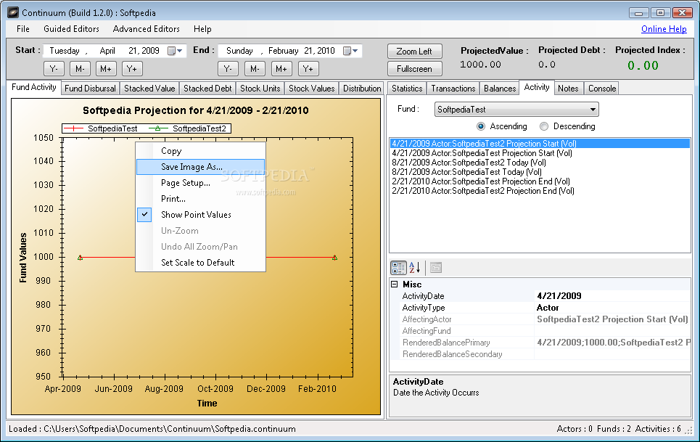Switch to the Notes tab
The width and height of the screenshot is (700, 442).
coord(568,89)
